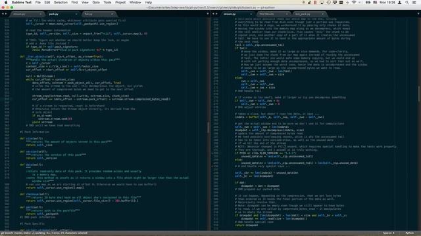Viewport: 421px width, 236px height.
Task: Click the left pane vertical scrollbar
Action: 208,128
